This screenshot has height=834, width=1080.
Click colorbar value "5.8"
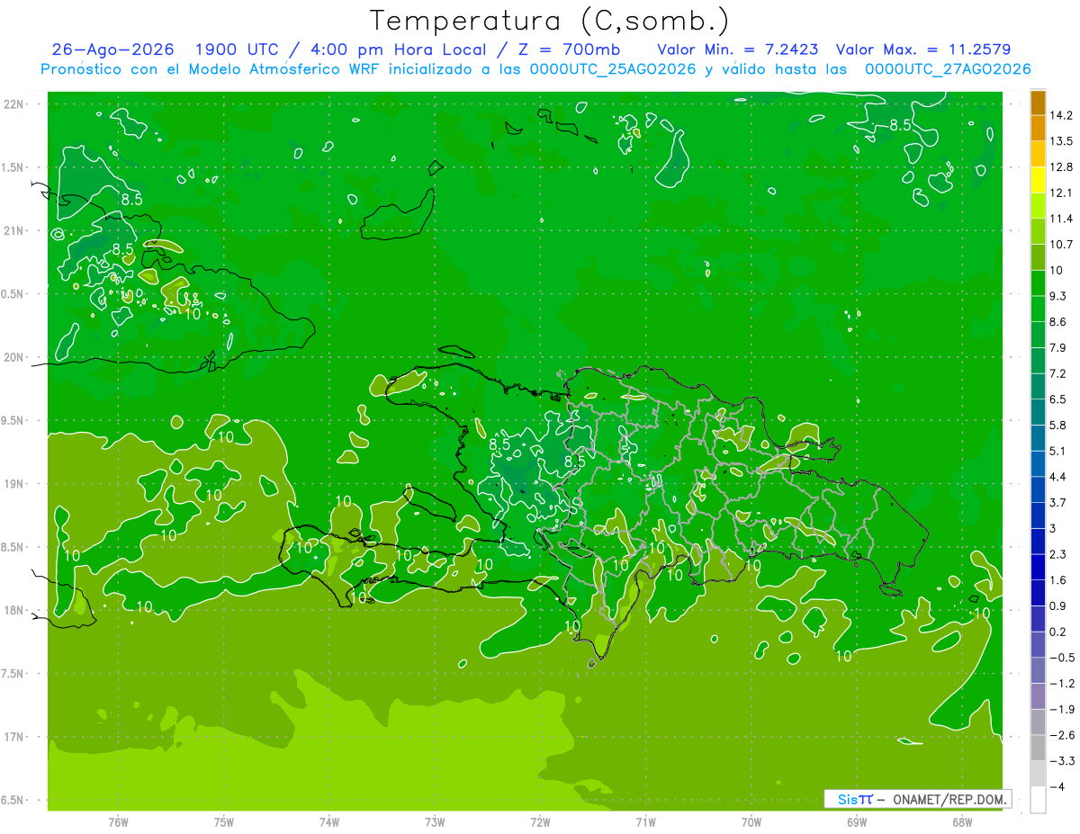[x=1058, y=426]
